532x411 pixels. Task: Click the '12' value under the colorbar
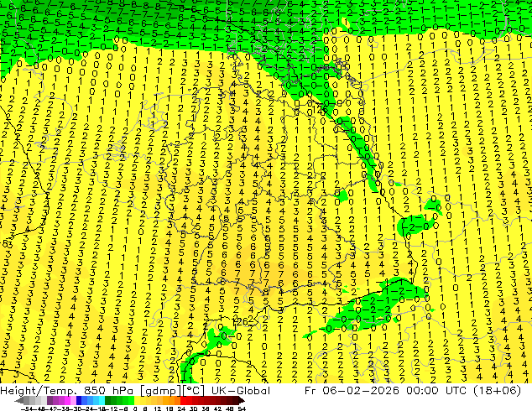(158, 408)
